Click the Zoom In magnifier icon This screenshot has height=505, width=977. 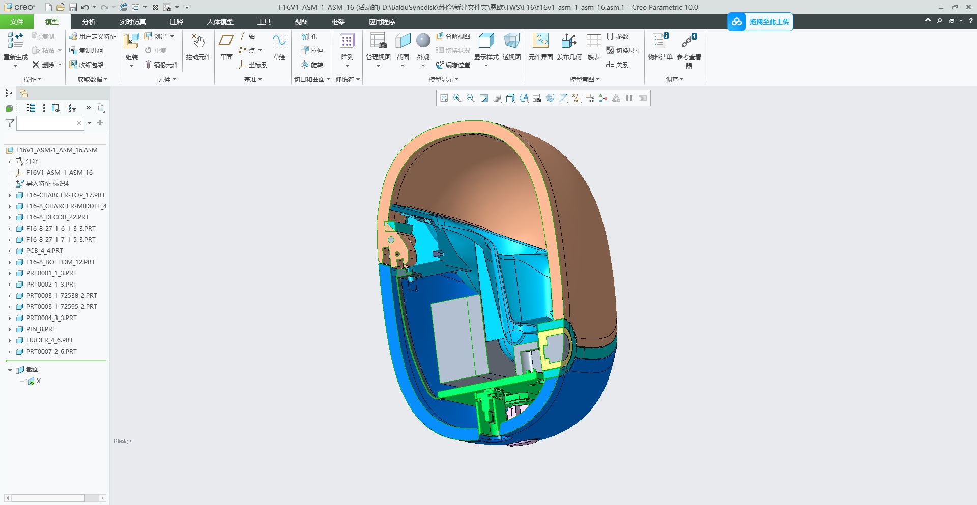click(457, 98)
